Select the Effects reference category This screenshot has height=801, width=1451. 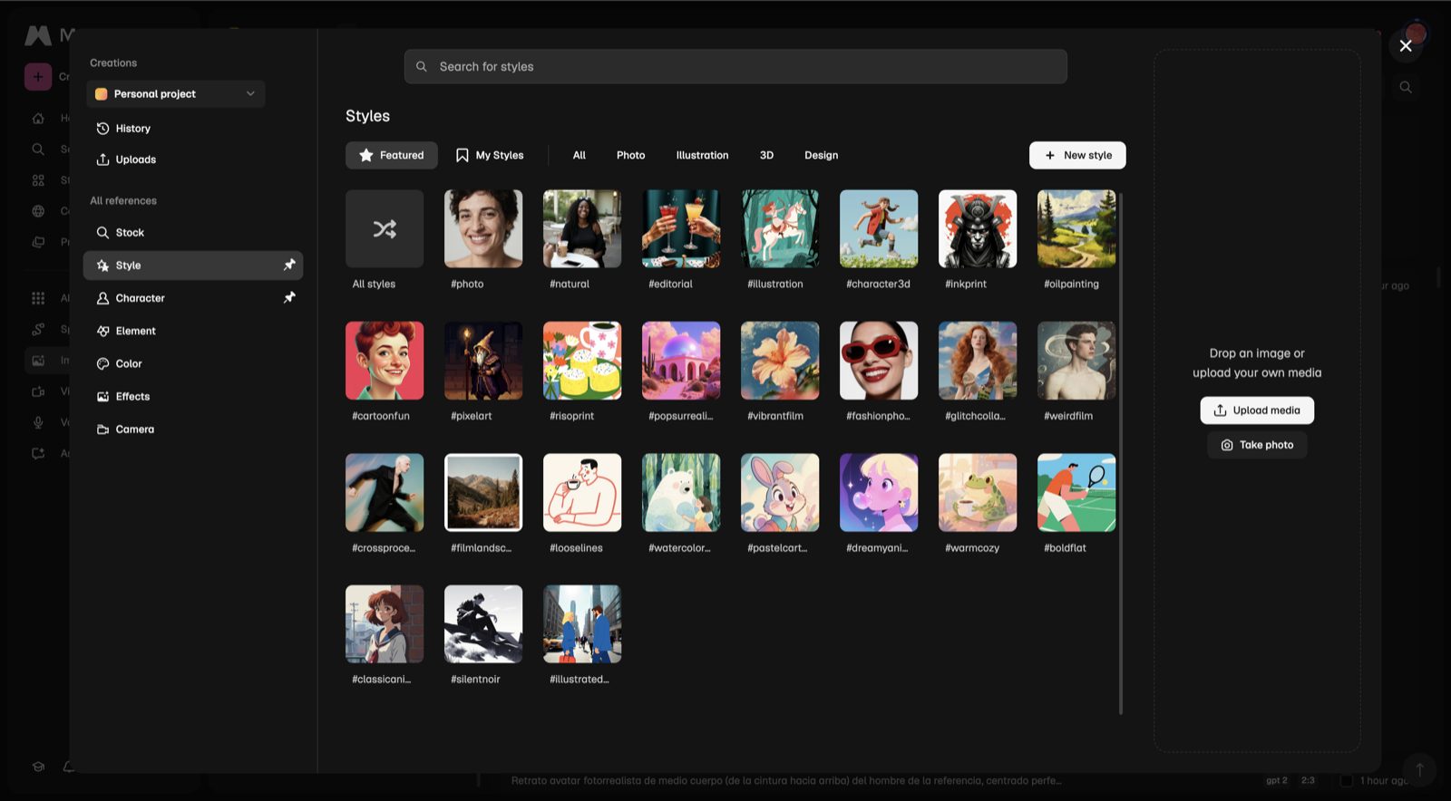click(193, 397)
